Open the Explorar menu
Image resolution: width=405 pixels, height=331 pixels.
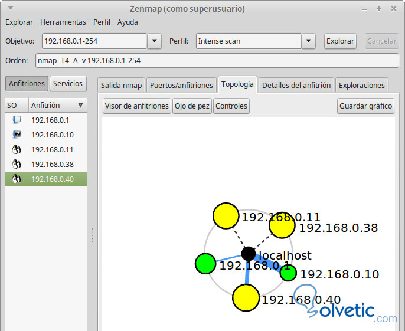tap(19, 22)
